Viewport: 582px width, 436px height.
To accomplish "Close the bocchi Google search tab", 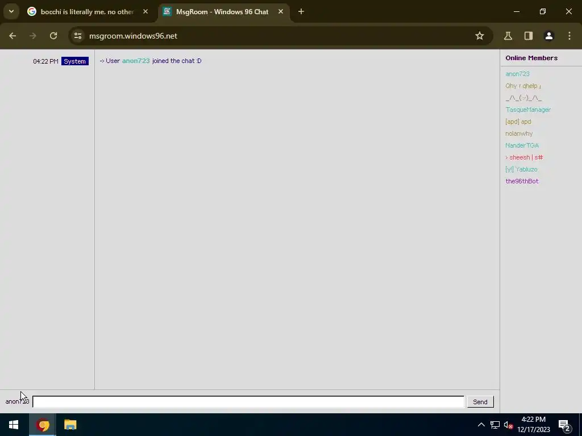I will tap(145, 12).
